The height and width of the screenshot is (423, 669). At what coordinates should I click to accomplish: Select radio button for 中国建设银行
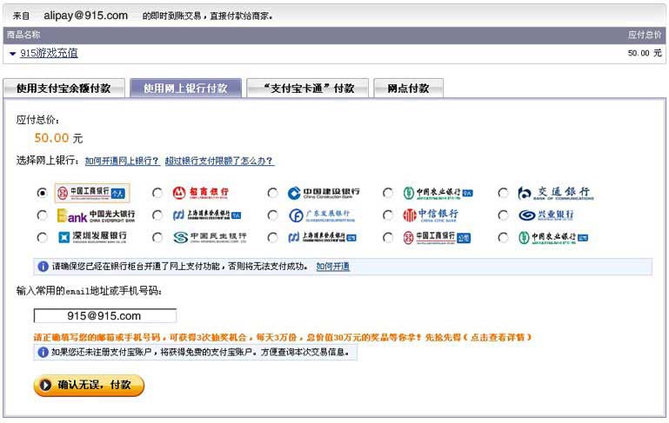tap(272, 193)
